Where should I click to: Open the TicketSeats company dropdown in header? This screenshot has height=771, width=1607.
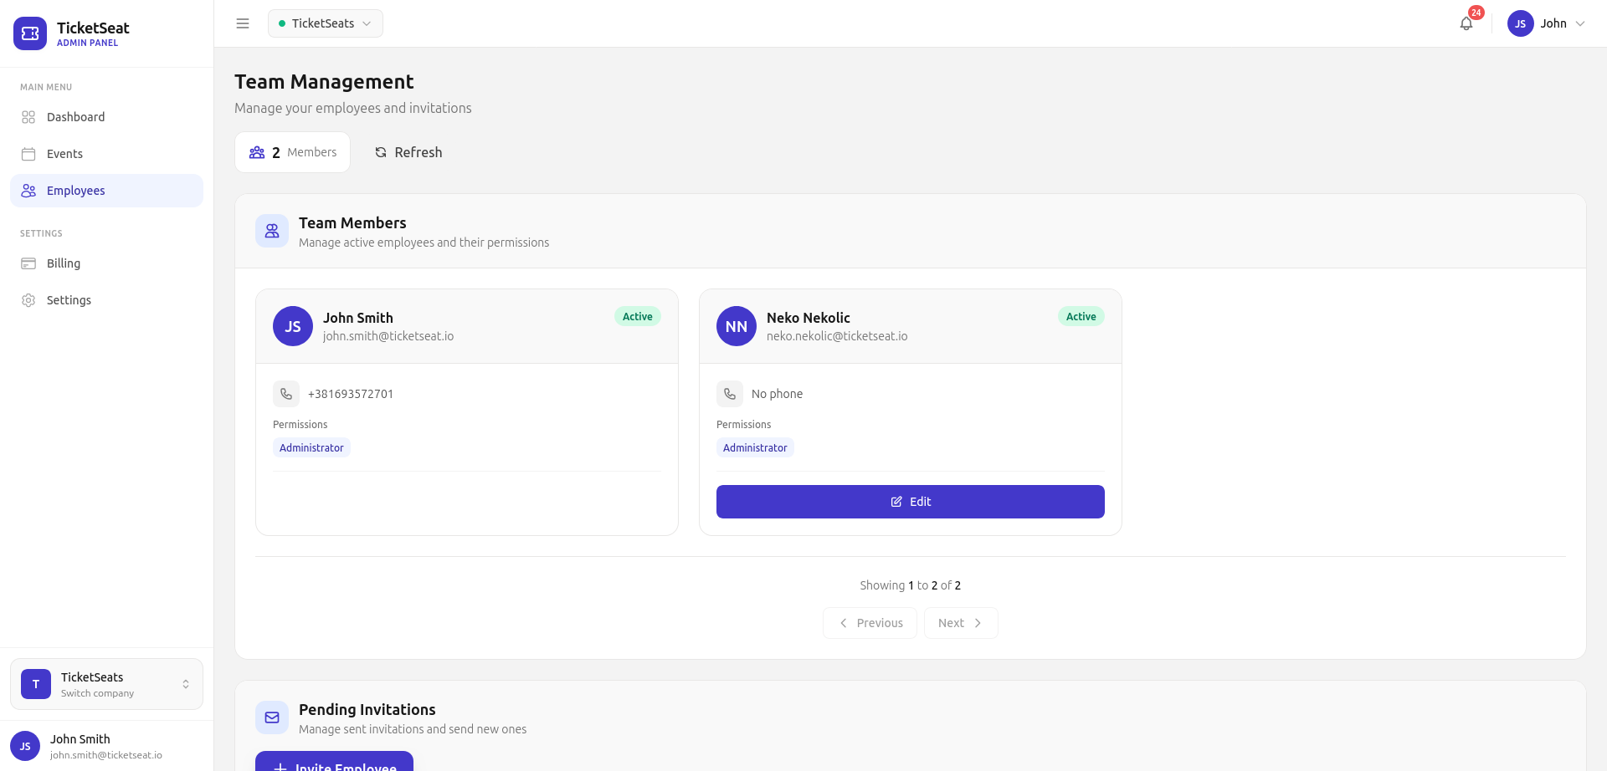[x=326, y=23]
